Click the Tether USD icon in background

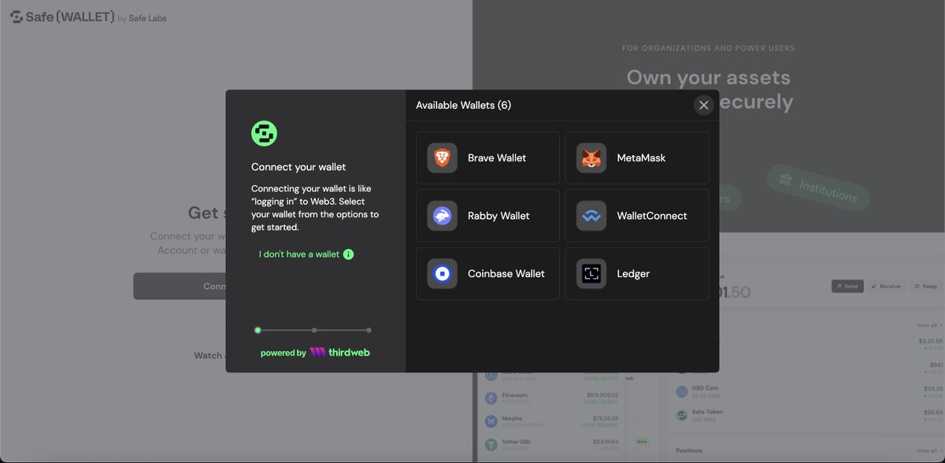491,444
